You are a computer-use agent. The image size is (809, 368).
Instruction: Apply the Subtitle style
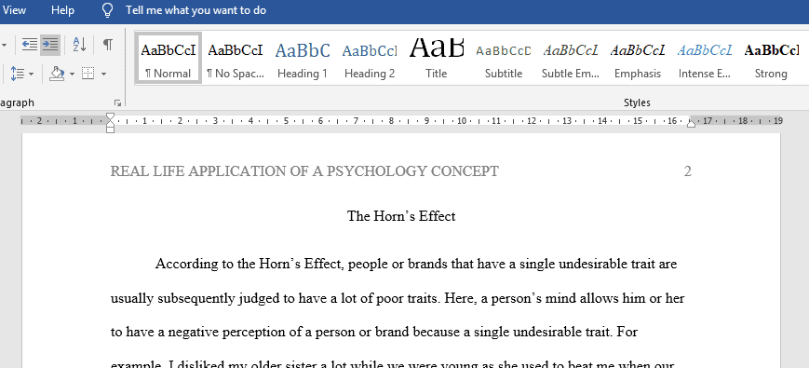click(504, 59)
